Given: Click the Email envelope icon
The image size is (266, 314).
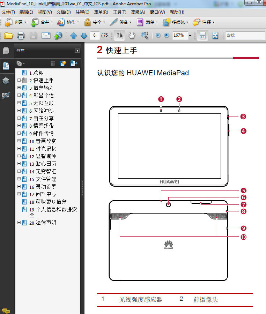Looking at the screenshot, I should 46,36.
